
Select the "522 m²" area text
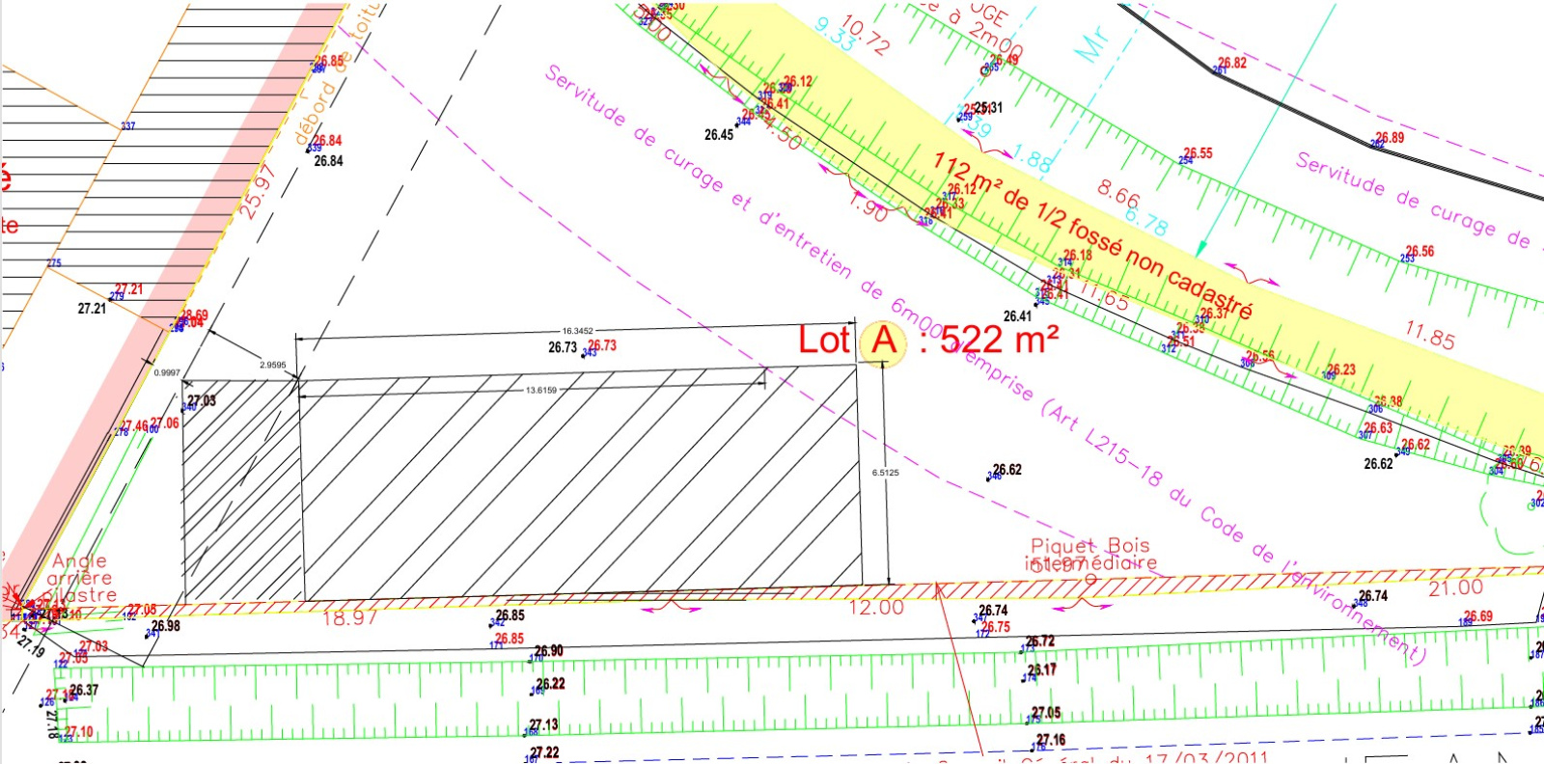tap(999, 340)
